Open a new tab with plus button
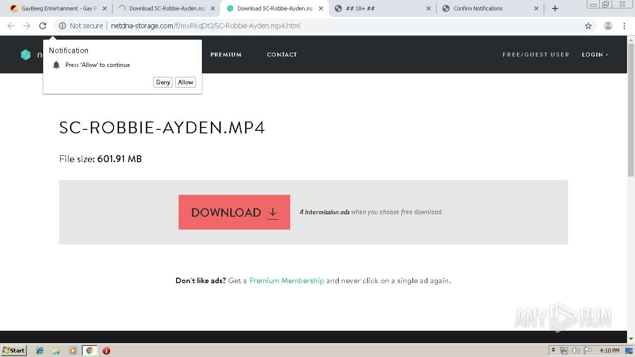 point(555,8)
